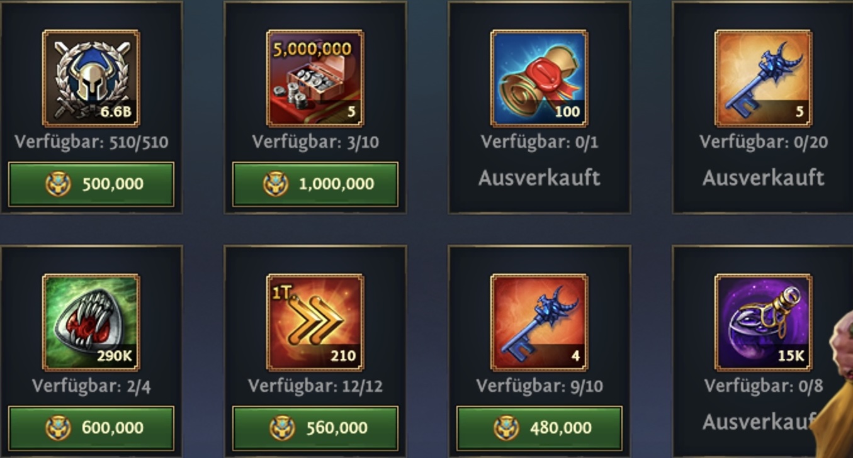The image size is (853, 458).
Task: Buy the speed-up for 560,000
Action: click(315, 428)
